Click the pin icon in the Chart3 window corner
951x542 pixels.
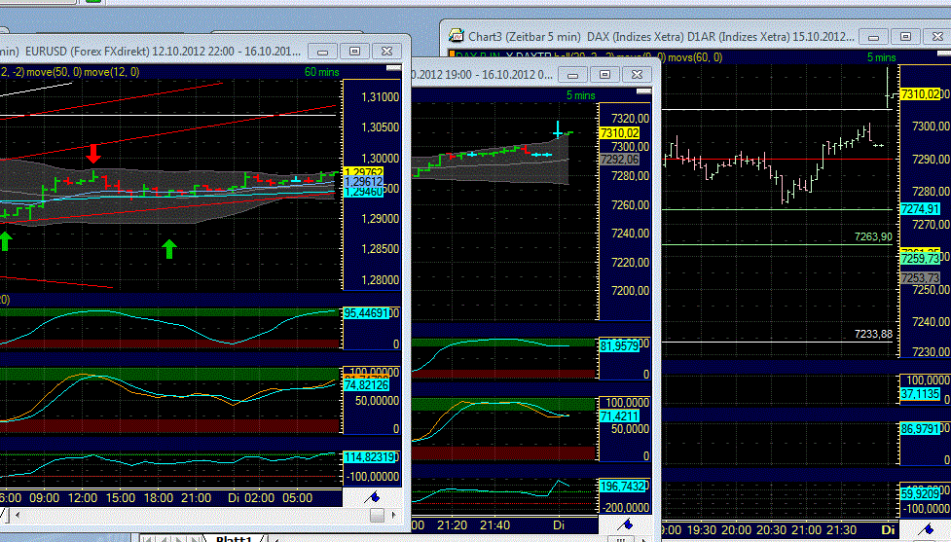926,530
